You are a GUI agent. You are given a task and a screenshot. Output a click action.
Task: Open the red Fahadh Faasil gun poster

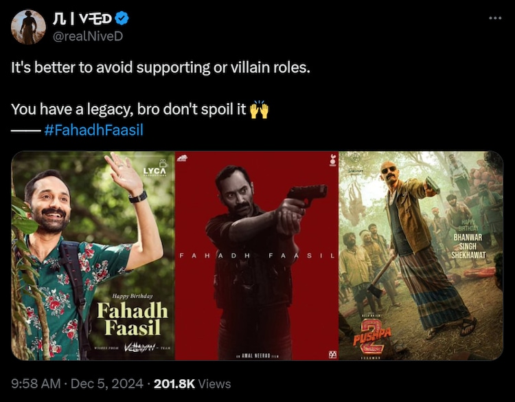(257, 256)
